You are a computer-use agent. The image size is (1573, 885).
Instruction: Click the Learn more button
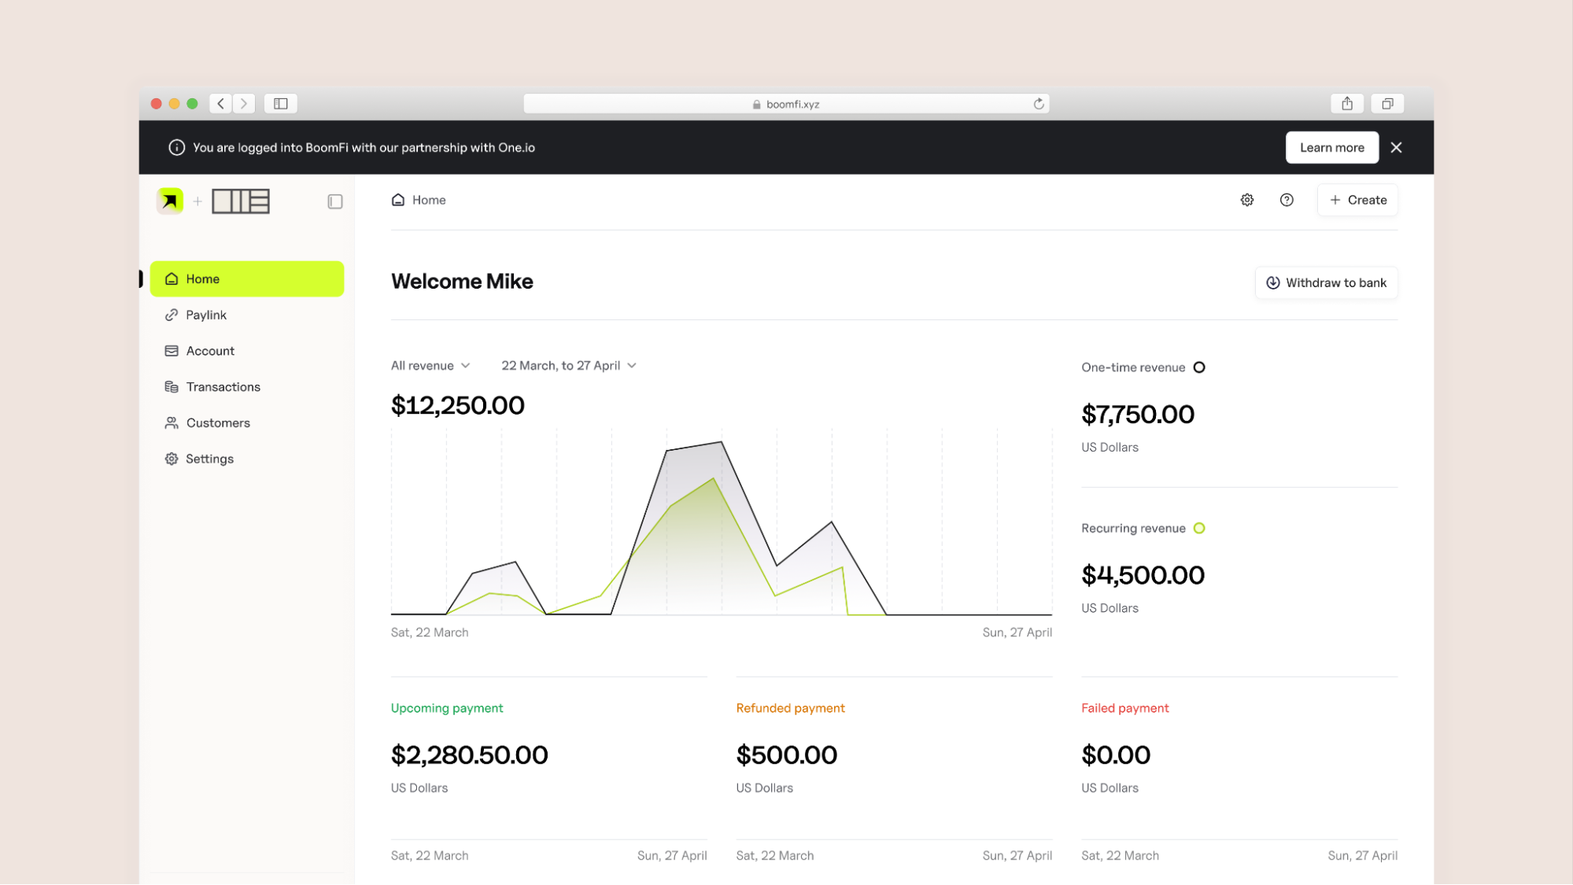1331,148
